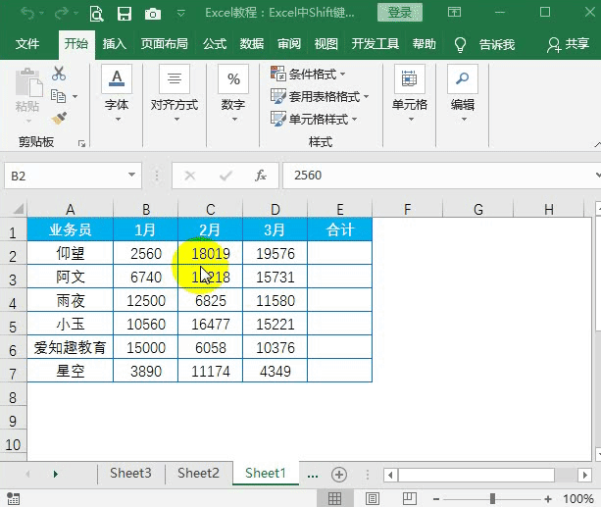Click the camera screenshot icon
Screen dimensions: 601x507
point(153,14)
